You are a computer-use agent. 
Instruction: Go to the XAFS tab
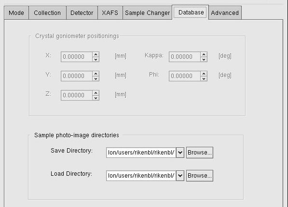[x=110, y=13]
